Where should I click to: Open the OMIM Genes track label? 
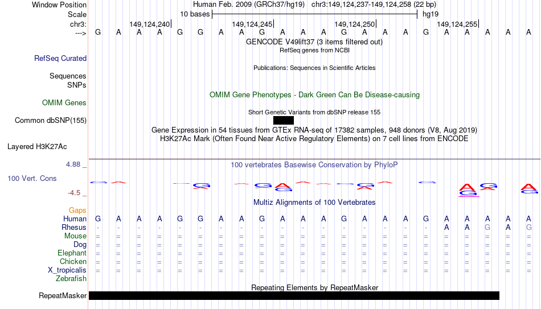click(64, 103)
